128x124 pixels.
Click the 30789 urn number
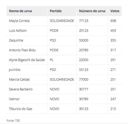[x=84, y=99]
